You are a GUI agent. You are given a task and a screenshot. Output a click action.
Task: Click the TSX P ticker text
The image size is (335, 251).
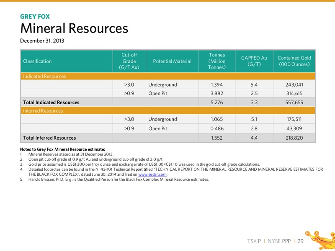point(254,241)
